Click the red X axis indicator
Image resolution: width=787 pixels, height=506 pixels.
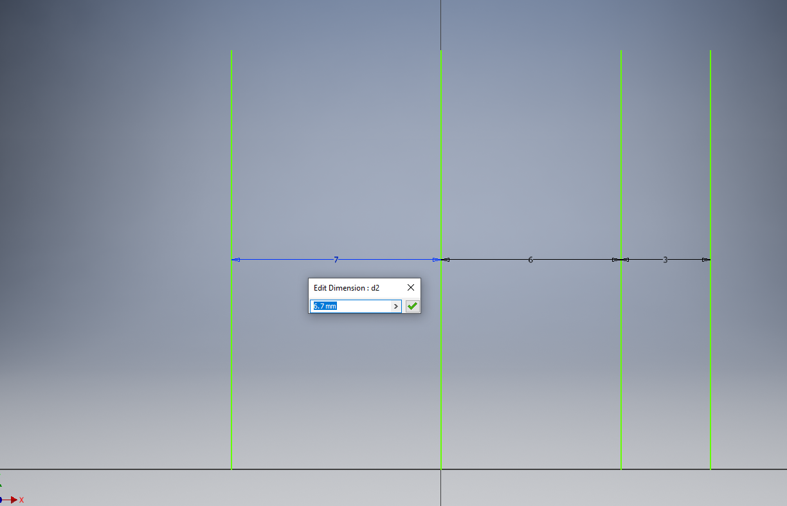[x=13, y=500]
